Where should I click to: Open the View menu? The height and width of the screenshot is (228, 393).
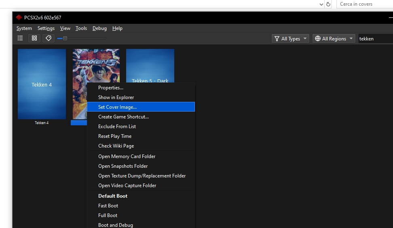(65, 28)
